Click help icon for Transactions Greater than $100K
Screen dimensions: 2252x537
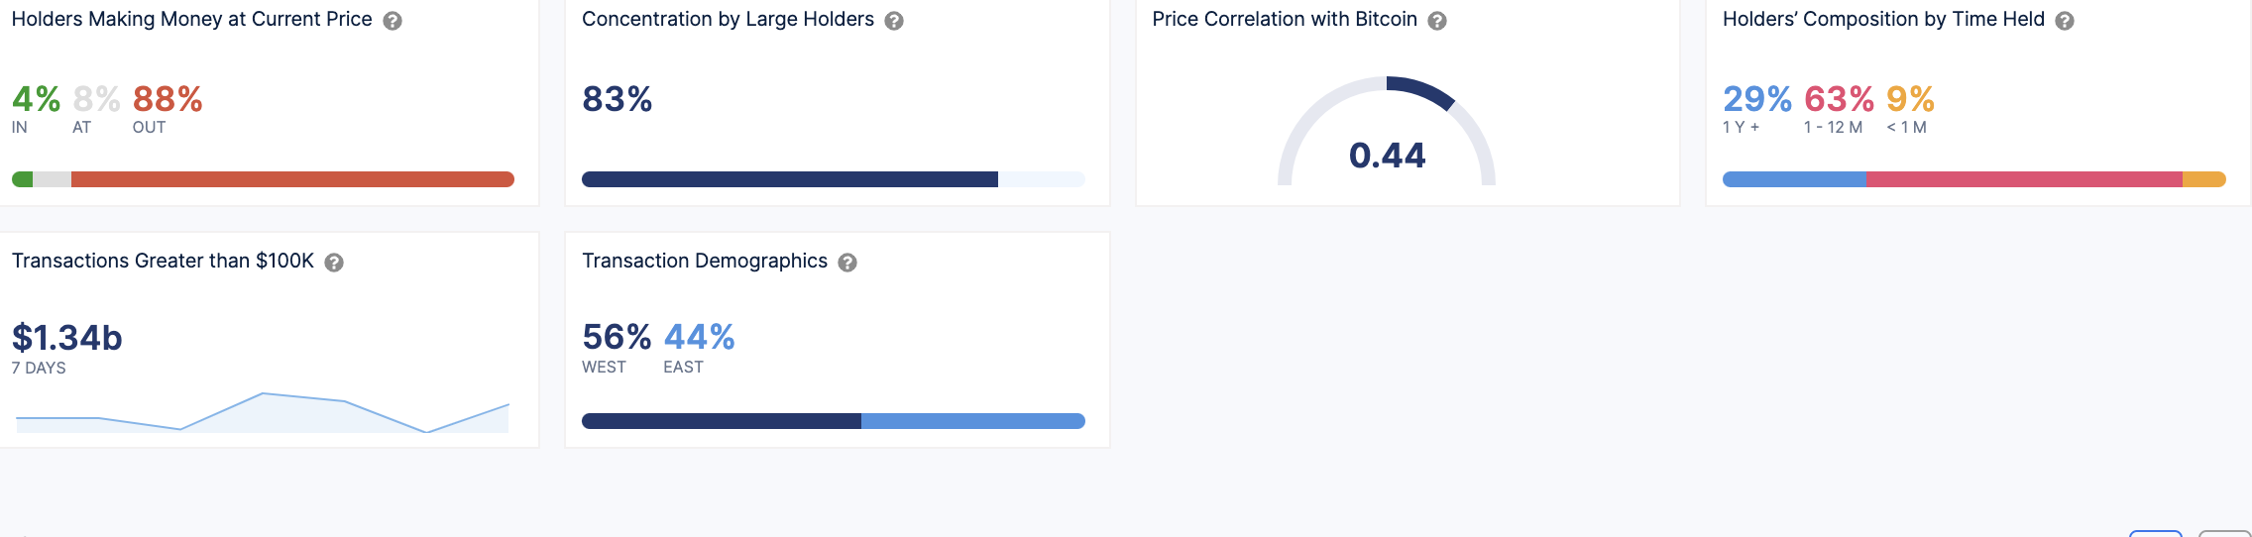tap(334, 263)
